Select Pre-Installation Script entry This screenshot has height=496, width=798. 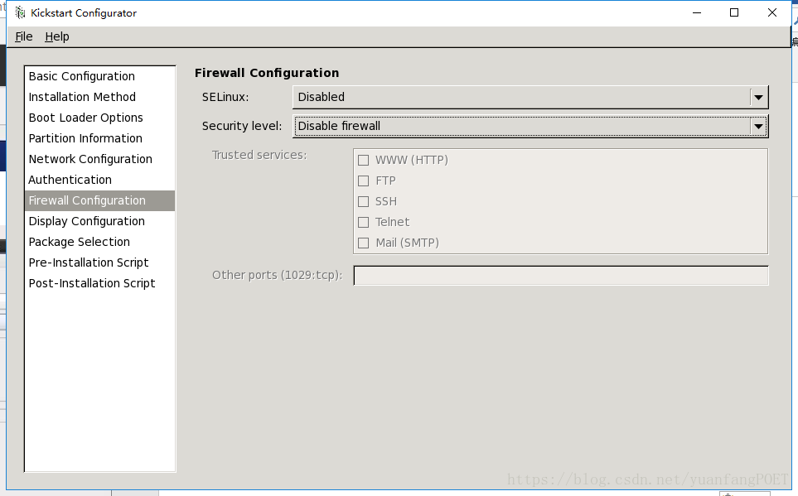click(x=99, y=262)
